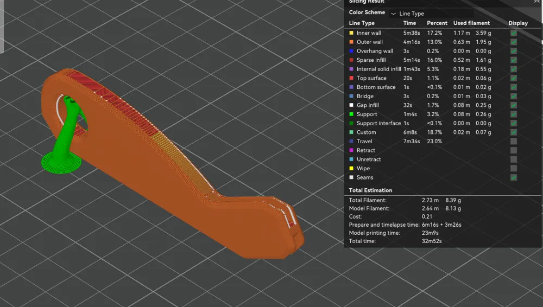Click the Sparse infill color swatch
The height and width of the screenshot is (307, 543).
[x=351, y=60]
